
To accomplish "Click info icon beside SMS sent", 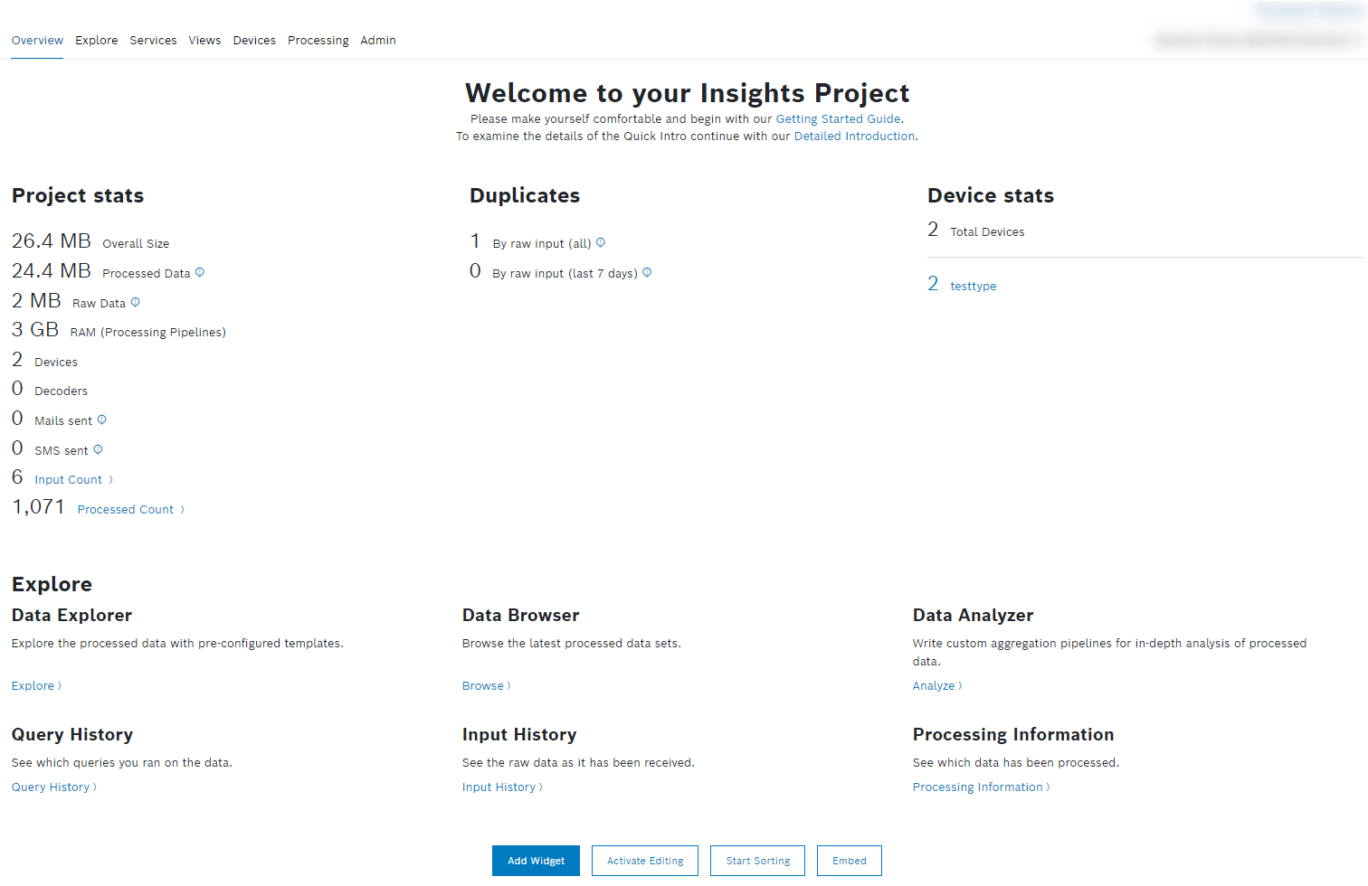I will 98,449.
